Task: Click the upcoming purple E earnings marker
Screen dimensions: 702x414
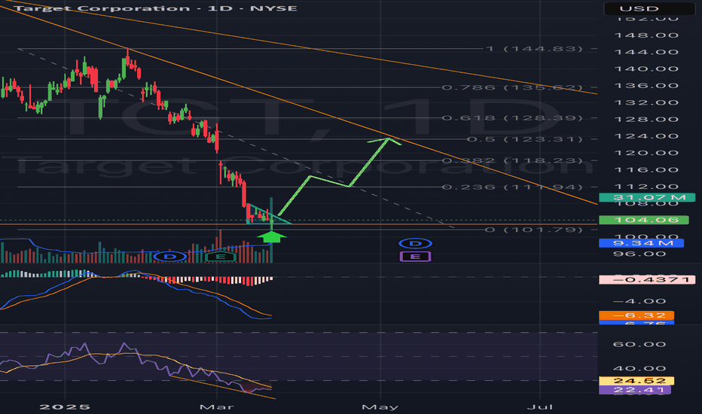Action: pos(415,257)
